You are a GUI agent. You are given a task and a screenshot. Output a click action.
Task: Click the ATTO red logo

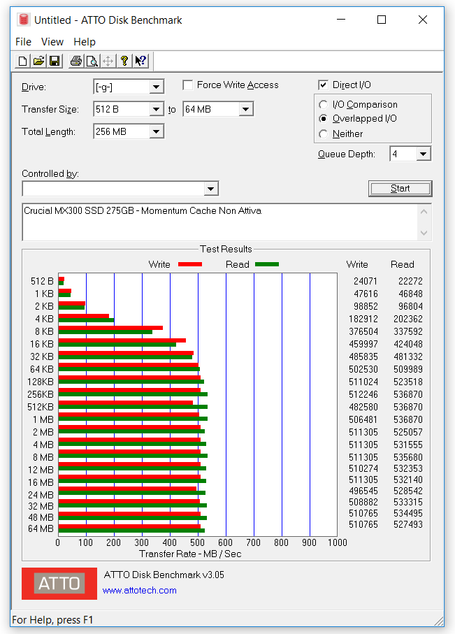click(x=59, y=584)
